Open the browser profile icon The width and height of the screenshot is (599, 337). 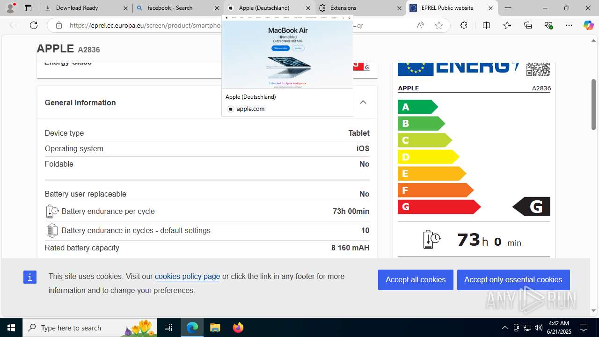10,8
